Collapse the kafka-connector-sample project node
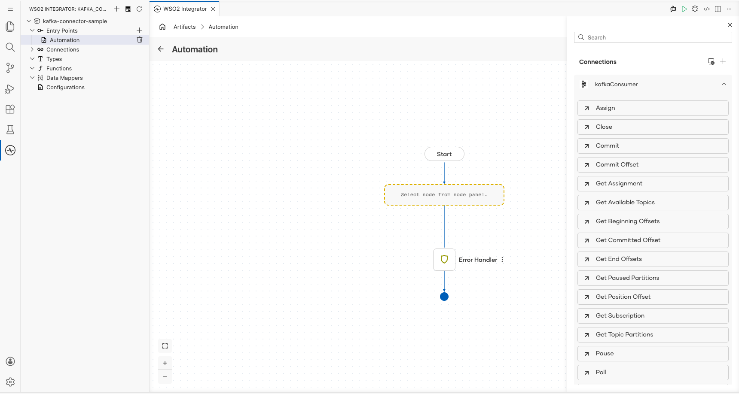Viewport: 739px width, 394px height. (29, 21)
